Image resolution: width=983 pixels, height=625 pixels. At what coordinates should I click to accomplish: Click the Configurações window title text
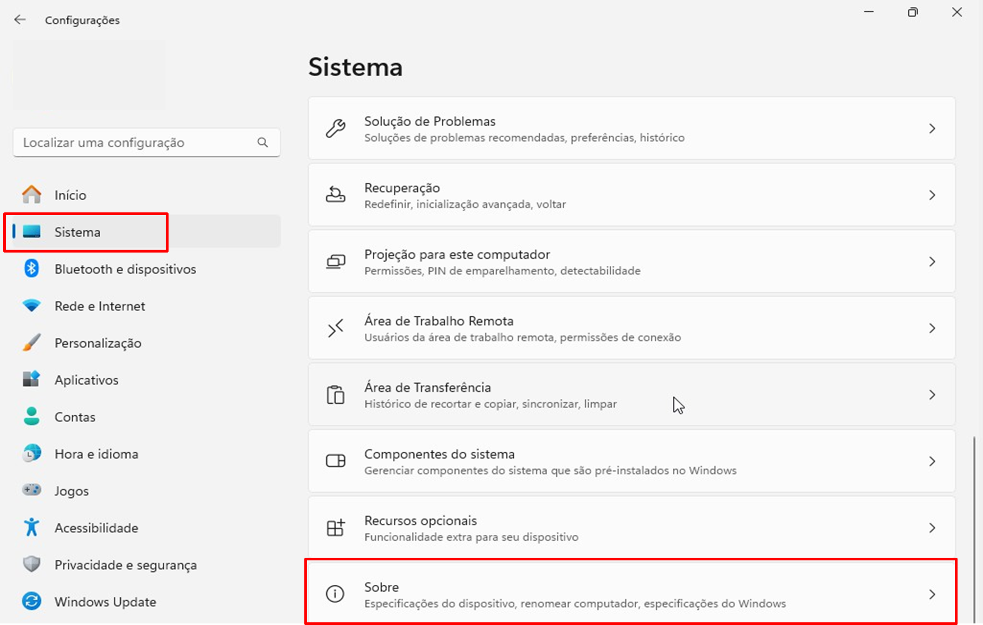[x=82, y=20]
